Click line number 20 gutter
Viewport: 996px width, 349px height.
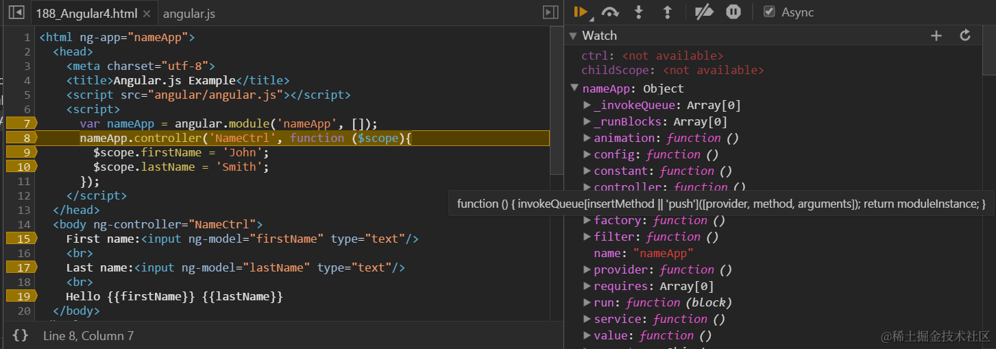tap(23, 311)
